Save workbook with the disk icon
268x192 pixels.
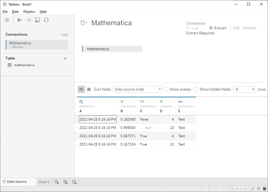click(x=37, y=20)
